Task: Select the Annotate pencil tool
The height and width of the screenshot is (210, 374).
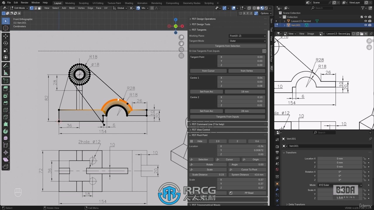Action: pyautogui.click(x=6, y=66)
